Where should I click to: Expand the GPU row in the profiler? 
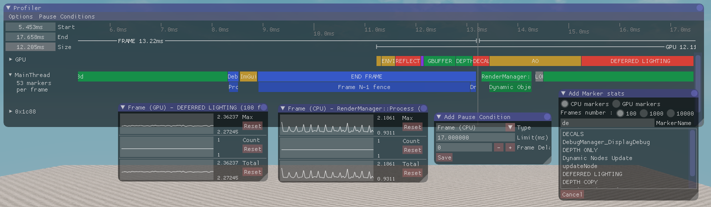tap(10, 59)
